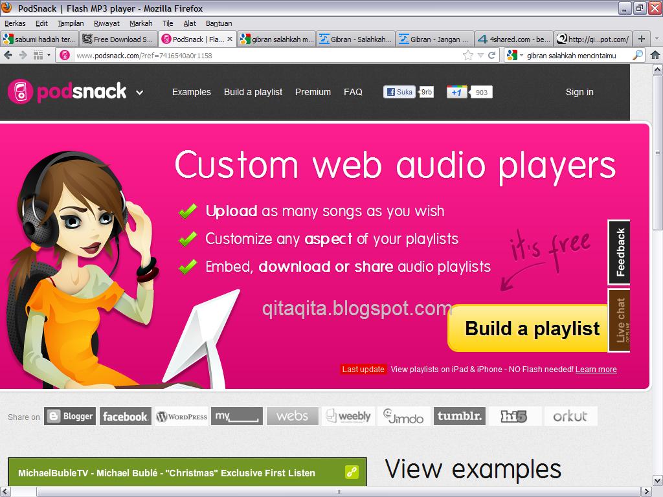Image resolution: width=663 pixels, height=497 pixels.
Task: Open the Markah menu
Action: pyautogui.click(x=140, y=23)
